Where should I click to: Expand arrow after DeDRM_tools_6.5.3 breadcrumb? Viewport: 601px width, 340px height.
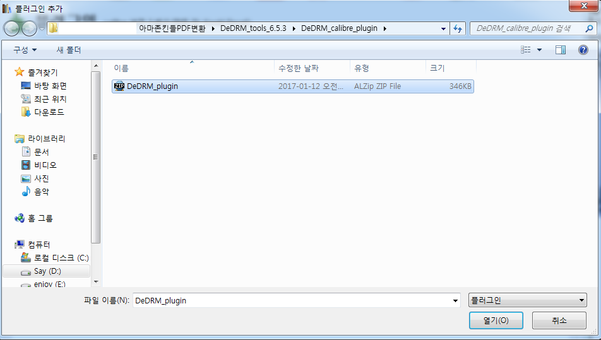click(x=294, y=28)
